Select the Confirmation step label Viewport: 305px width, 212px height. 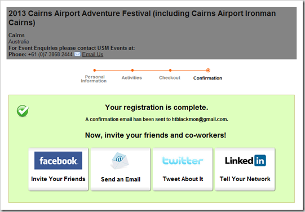point(207,78)
